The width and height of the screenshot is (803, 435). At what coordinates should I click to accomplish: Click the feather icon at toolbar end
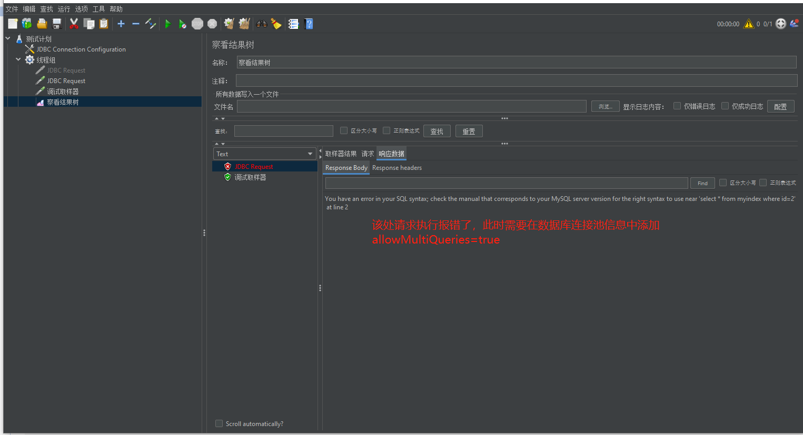tap(795, 23)
